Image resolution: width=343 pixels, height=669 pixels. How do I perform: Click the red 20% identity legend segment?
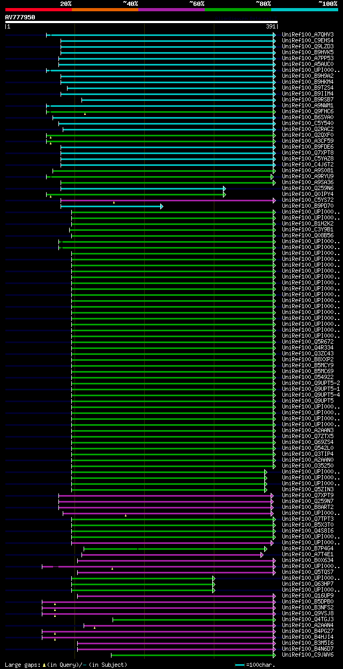pos(39,10)
